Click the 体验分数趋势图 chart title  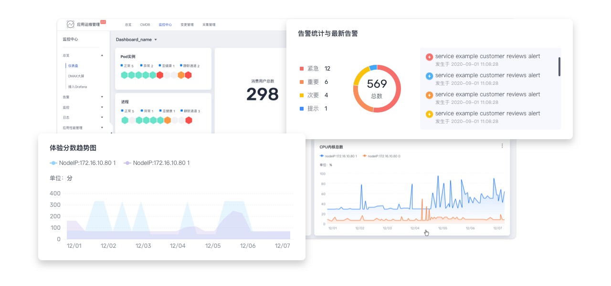(74, 148)
